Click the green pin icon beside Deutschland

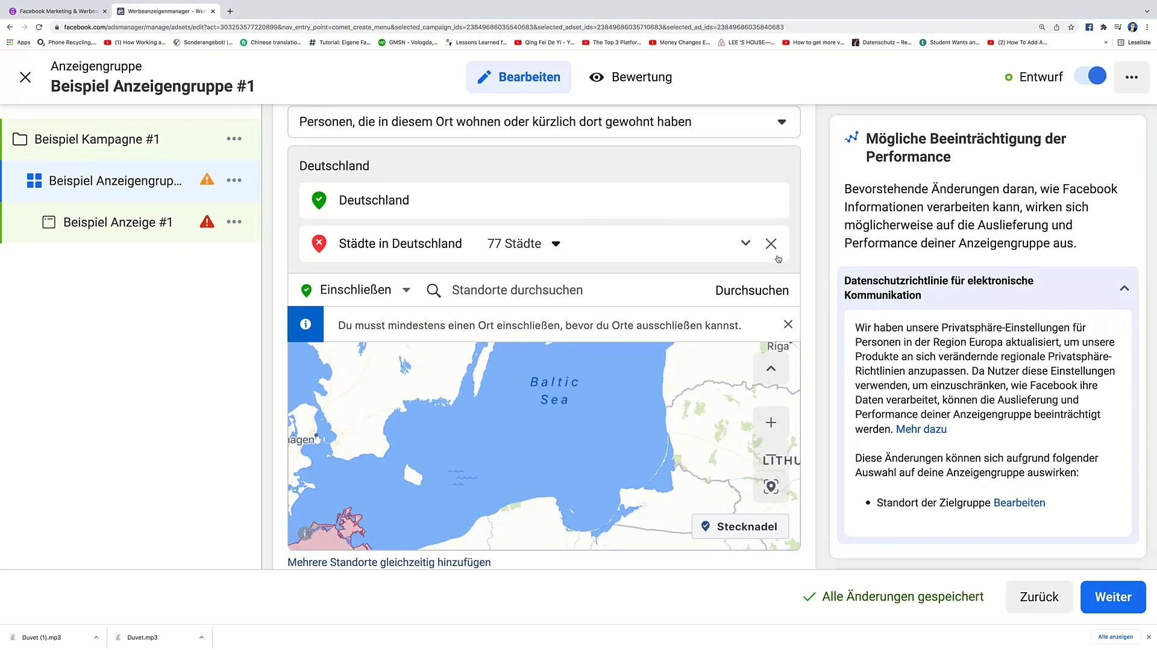pos(319,200)
